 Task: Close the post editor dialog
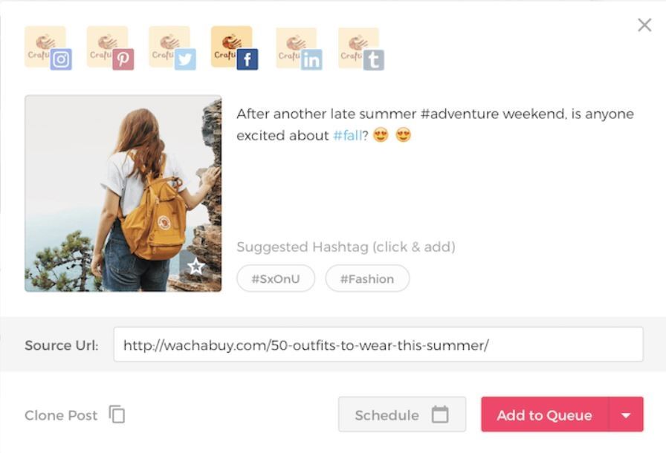tap(643, 25)
